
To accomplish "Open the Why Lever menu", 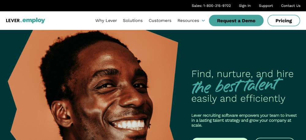I will point(106,20).
